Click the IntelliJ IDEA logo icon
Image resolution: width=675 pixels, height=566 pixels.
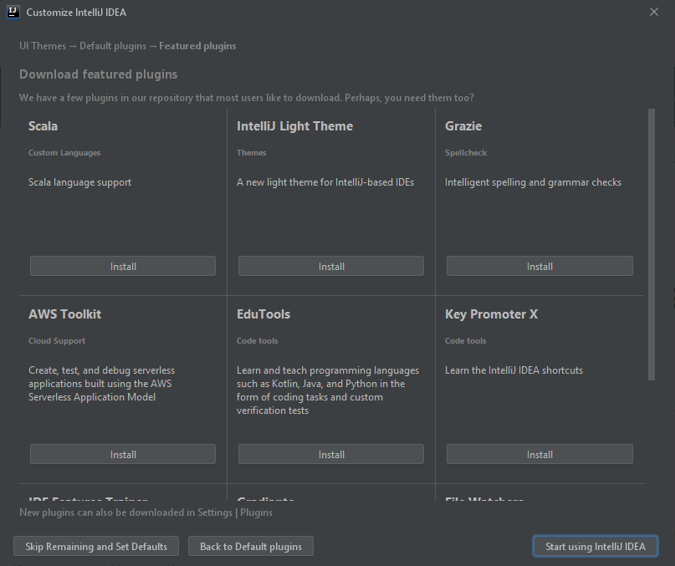tap(13, 12)
